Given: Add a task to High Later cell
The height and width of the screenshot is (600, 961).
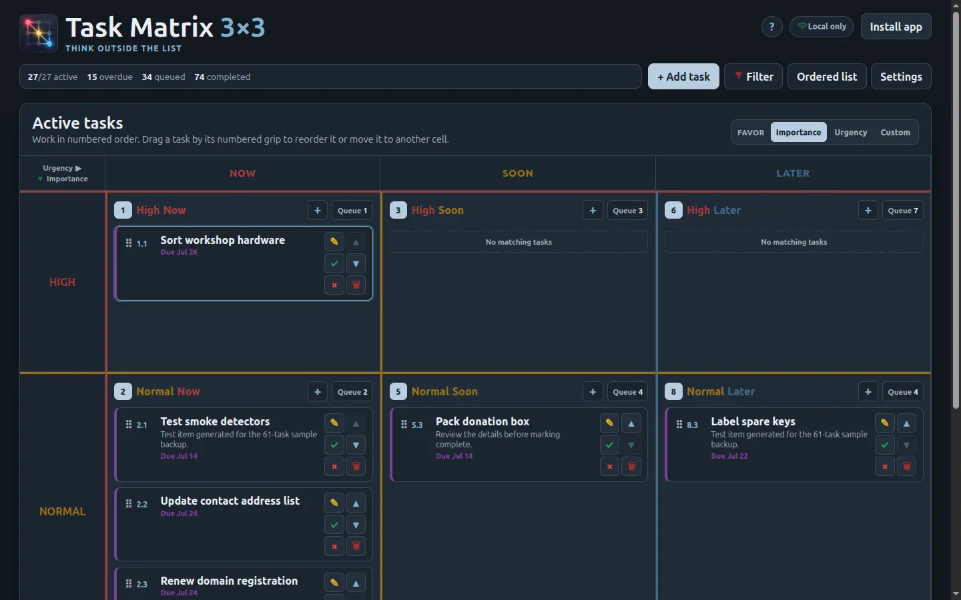Looking at the screenshot, I should (x=868, y=211).
